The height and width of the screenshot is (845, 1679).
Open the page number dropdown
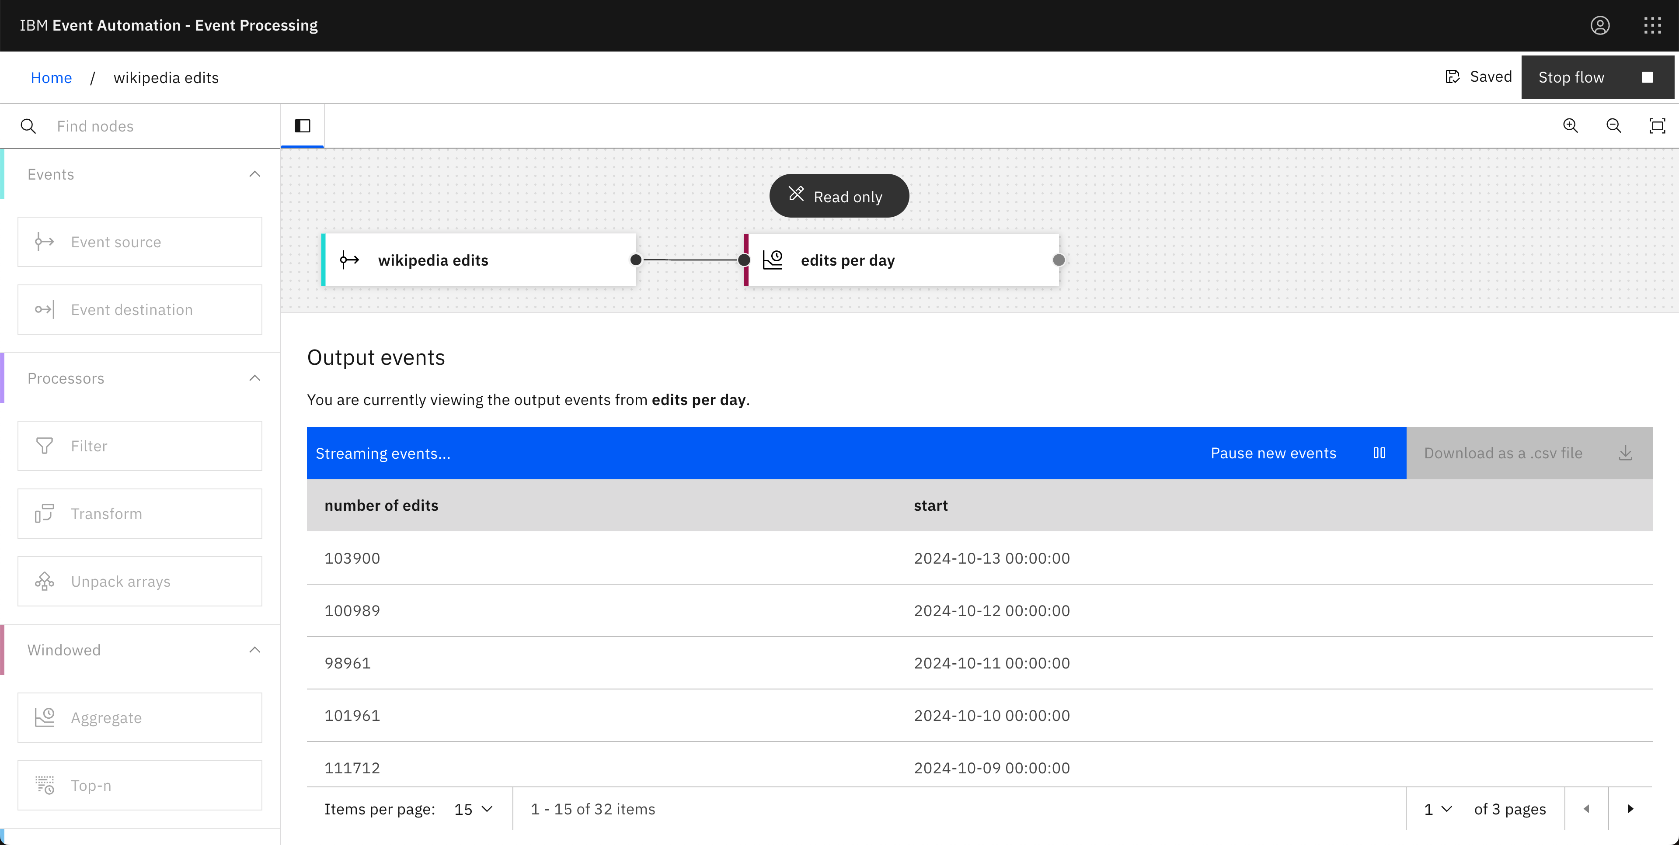1438,808
